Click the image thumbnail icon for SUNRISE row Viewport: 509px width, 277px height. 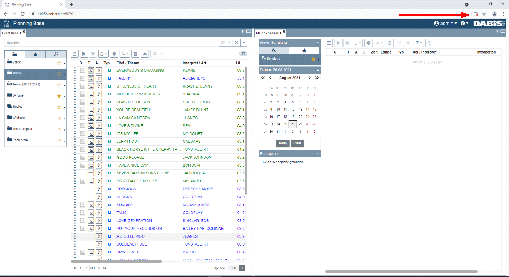pos(83,205)
